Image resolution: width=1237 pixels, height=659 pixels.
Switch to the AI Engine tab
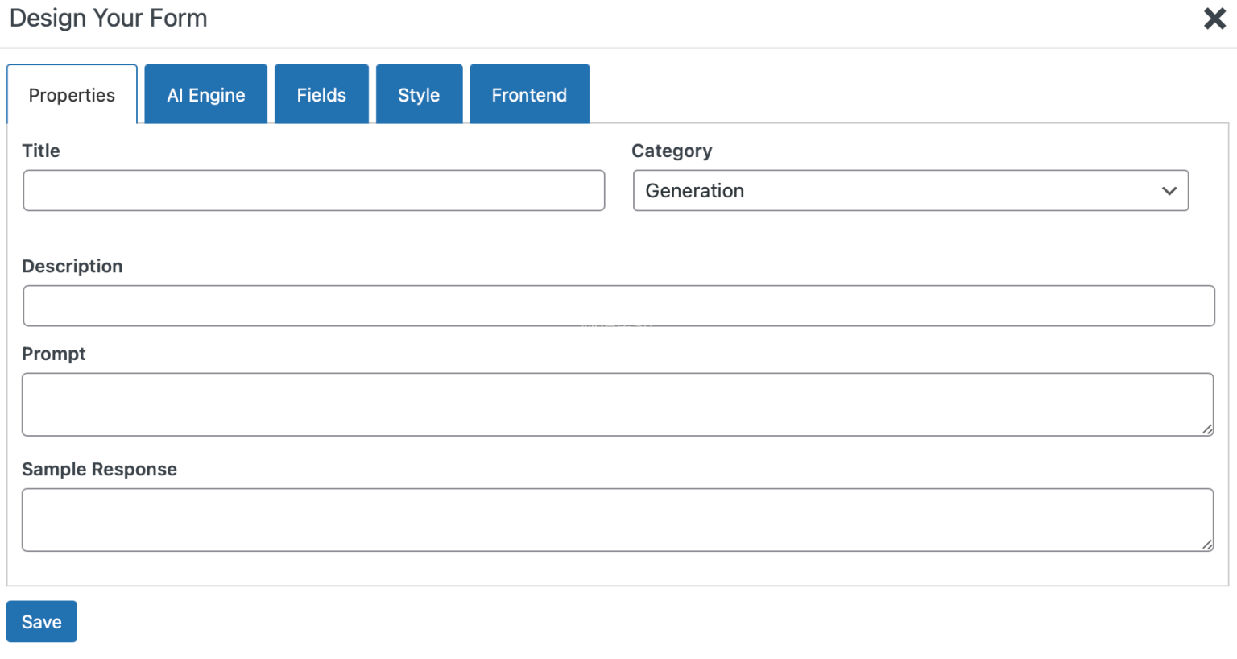[205, 95]
